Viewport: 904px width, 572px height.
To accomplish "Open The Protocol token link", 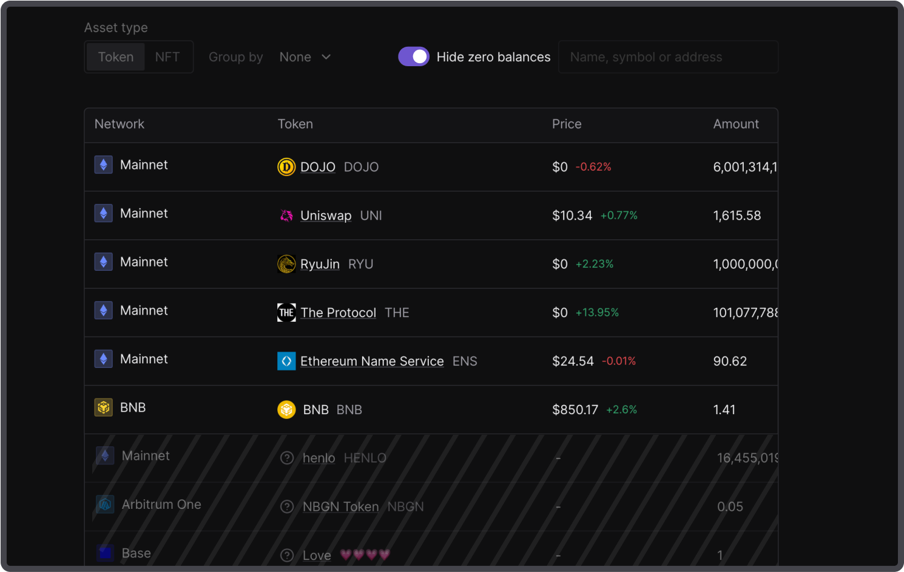I will [x=338, y=313].
